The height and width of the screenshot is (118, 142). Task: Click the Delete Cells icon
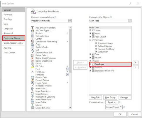tap(32, 55)
